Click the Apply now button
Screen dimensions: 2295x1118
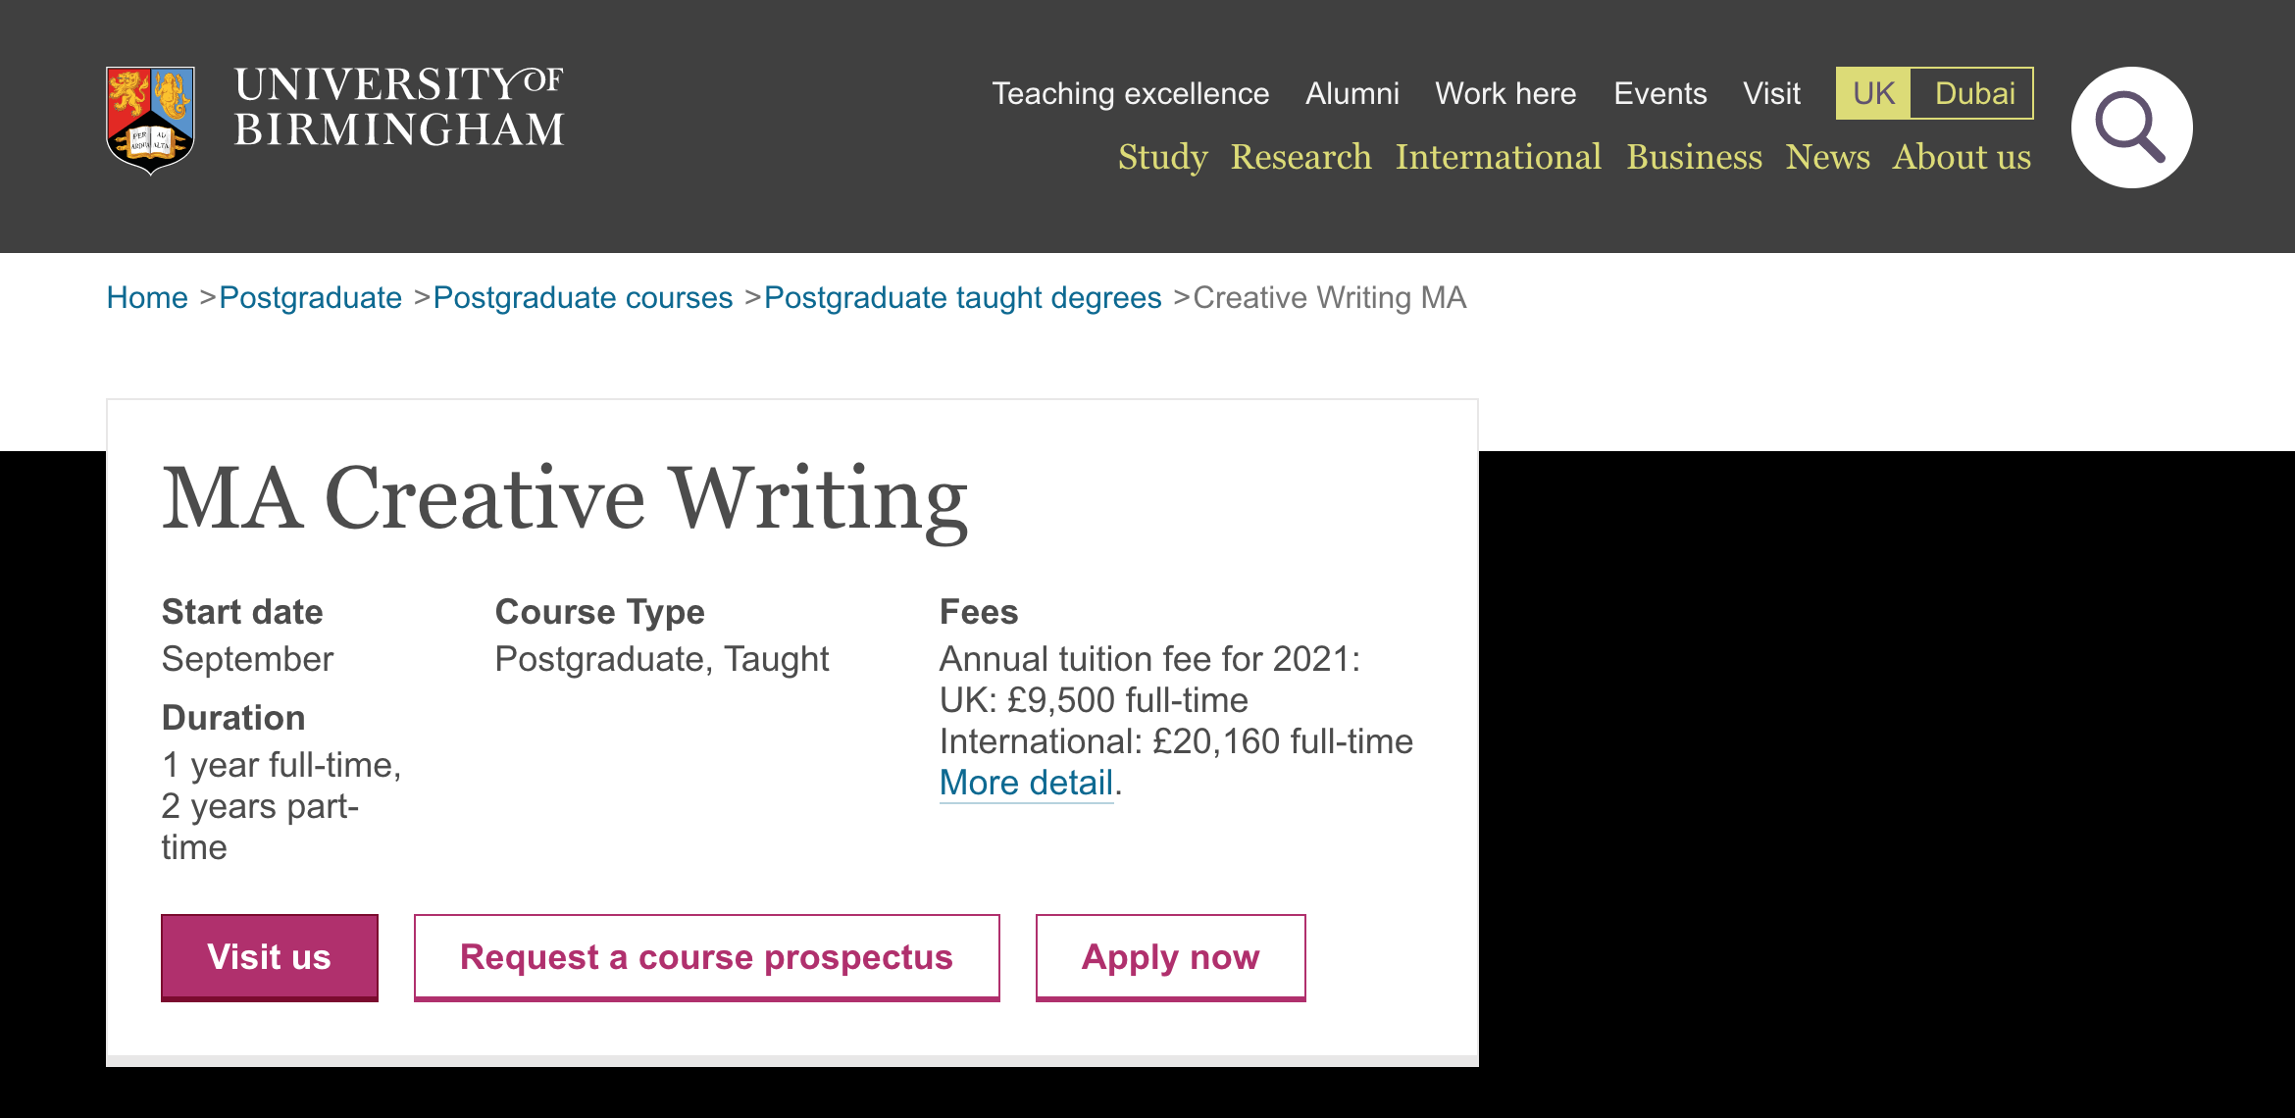coord(1170,957)
